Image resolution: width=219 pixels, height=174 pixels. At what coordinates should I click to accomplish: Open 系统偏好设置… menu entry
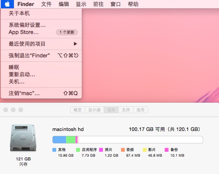point(41,25)
